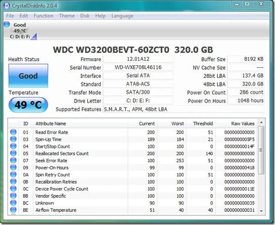The image size is (275, 225).
Task: Click the Good health status button
Action: point(28,75)
